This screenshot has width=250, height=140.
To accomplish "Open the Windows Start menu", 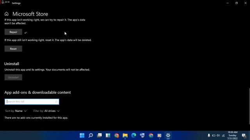I will tap(82, 135).
